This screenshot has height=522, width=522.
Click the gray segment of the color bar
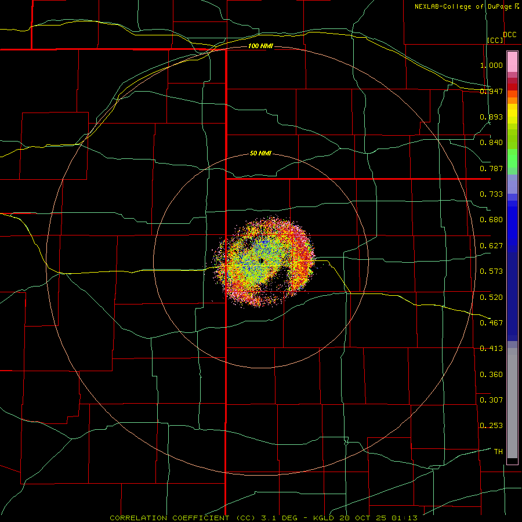point(512,403)
